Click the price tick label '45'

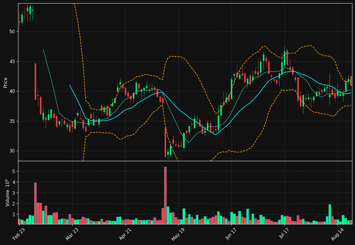pyautogui.click(x=12, y=61)
